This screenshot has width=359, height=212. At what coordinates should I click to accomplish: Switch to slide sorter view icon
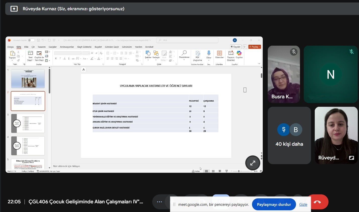[213, 171]
